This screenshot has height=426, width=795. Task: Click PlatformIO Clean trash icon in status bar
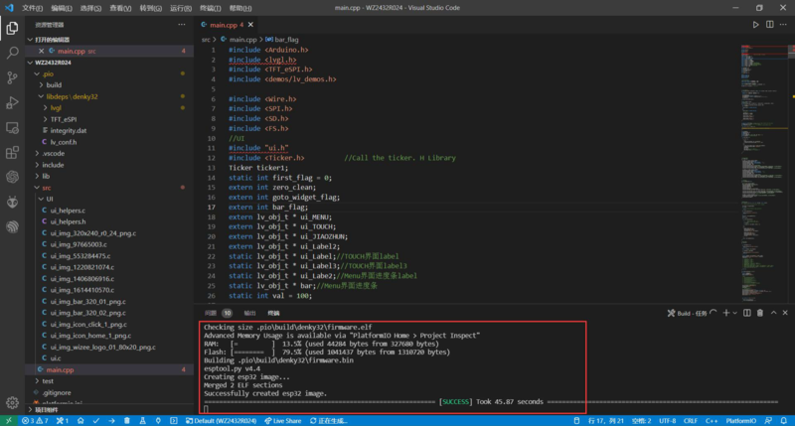point(127,421)
